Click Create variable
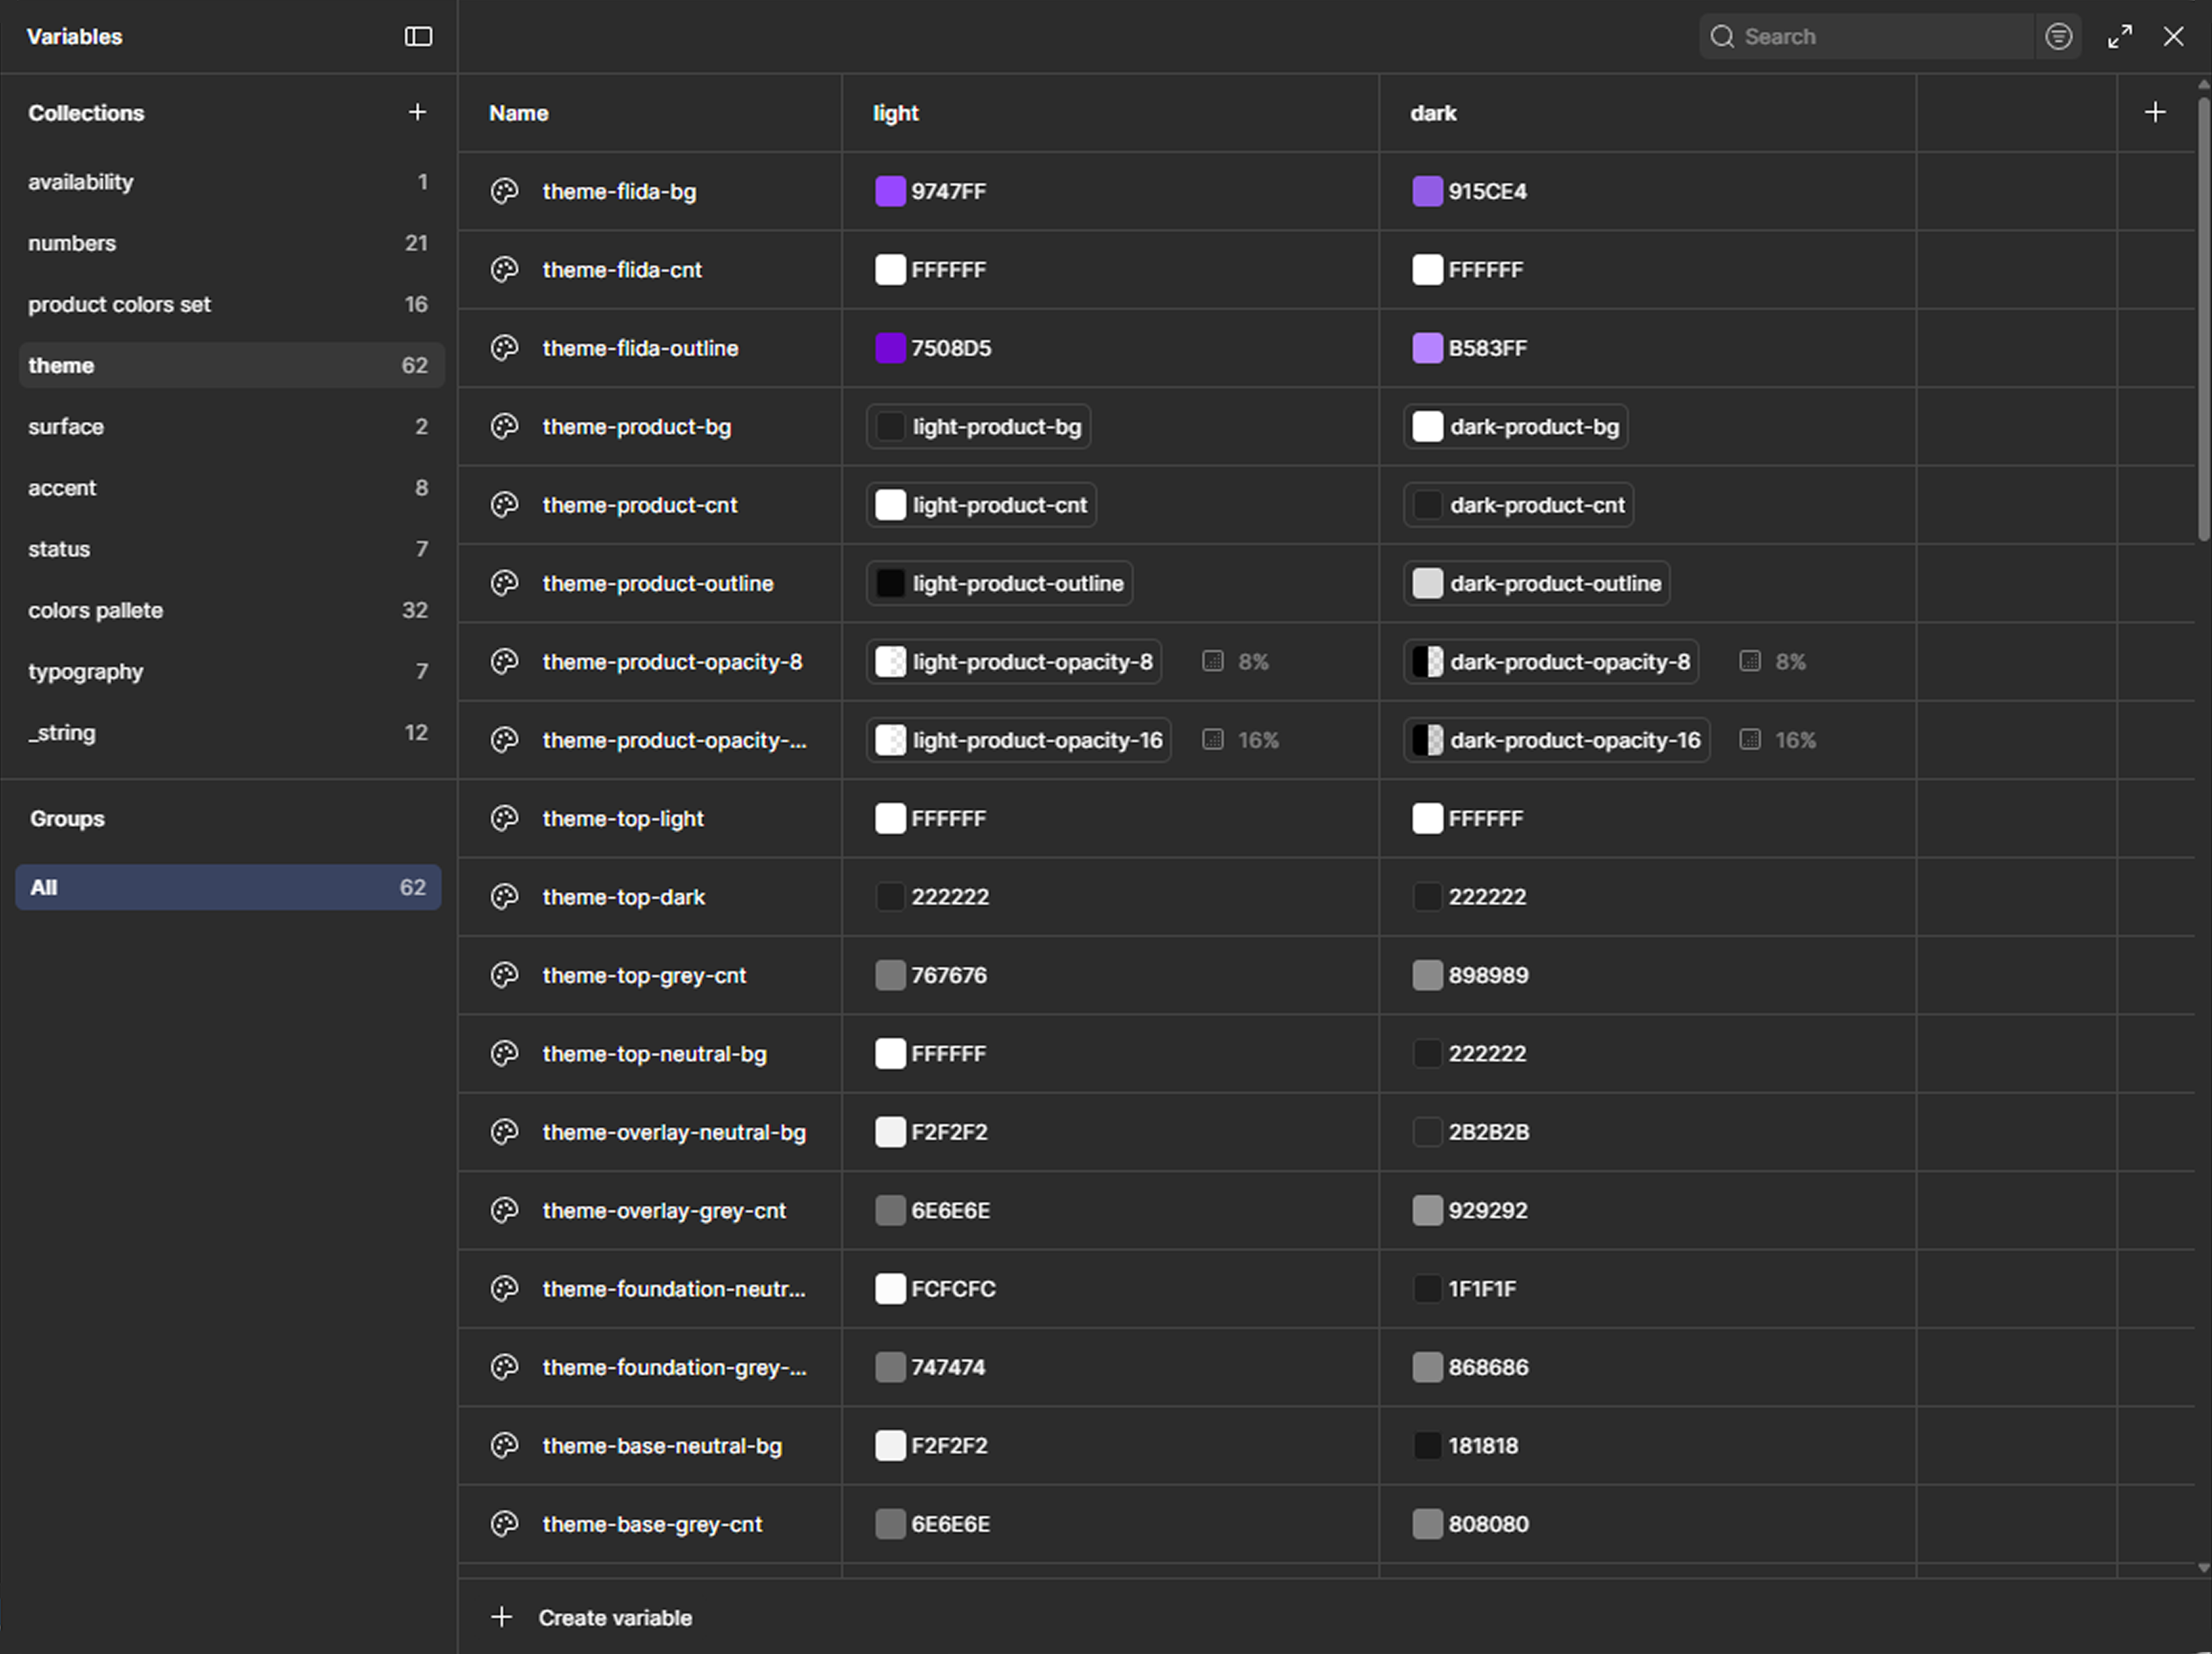 615,1617
